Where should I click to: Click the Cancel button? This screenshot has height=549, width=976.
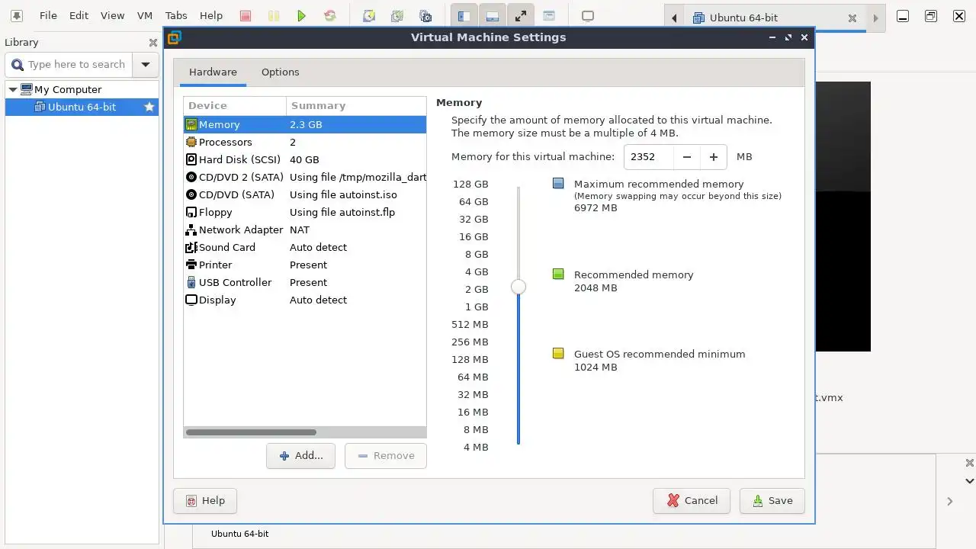[x=692, y=500]
